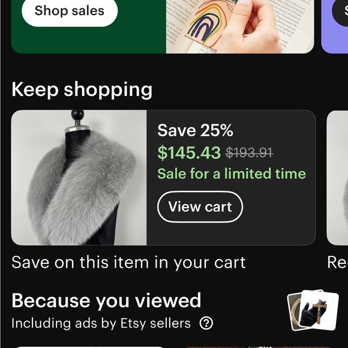Viewport: 348px width, 348px height.
Task: Tap the crossed-out $193.91 original price
Action: [x=249, y=153]
